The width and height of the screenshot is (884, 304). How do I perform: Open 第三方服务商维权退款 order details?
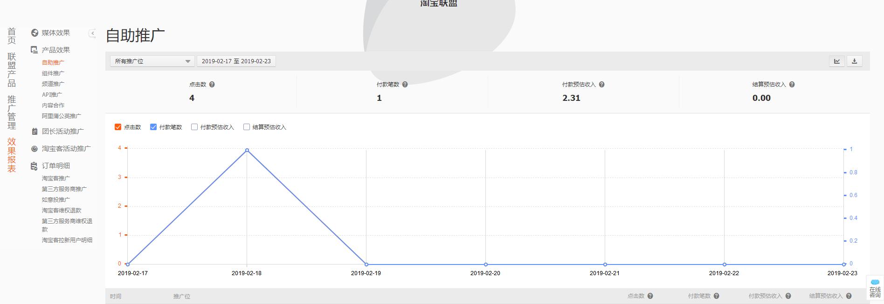[x=67, y=225]
